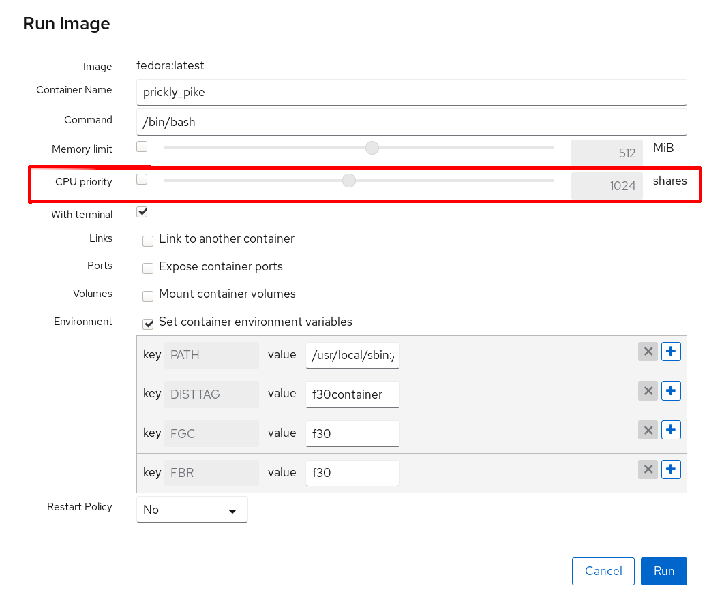Screen dimensions: 709x605
Task: Delete the FGC environment variable row
Action: coord(648,431)
